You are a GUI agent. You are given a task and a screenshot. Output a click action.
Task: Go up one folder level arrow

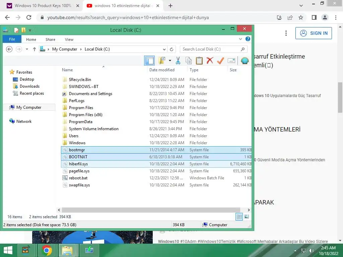point(35,49)
